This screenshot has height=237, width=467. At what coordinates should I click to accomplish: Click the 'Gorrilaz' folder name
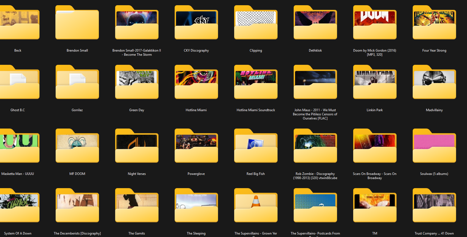click(x=77, y=110)
